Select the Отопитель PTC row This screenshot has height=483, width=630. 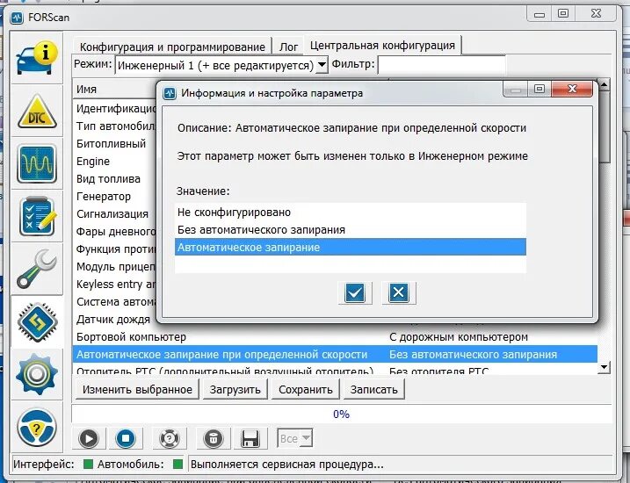tap(335, 371)
